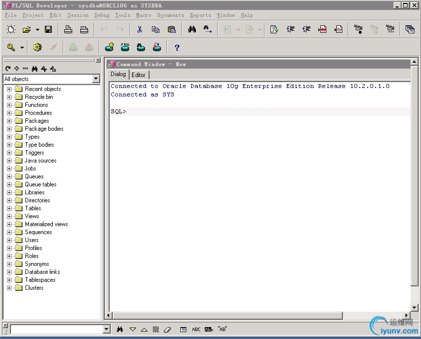This screenshot has height=339, width=421.
Task: Click the Cut scissors icon
Action: pos(140,29)
